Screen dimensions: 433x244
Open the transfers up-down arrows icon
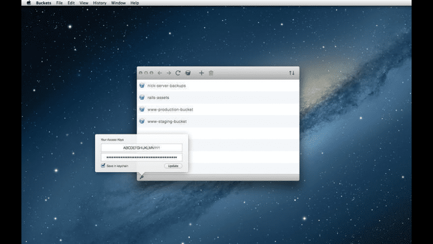click(292, 73)
